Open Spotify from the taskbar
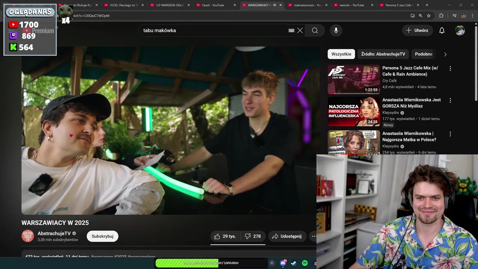 coord(305,263)
